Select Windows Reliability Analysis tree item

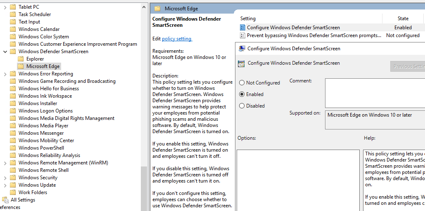[x=49, y=155]
